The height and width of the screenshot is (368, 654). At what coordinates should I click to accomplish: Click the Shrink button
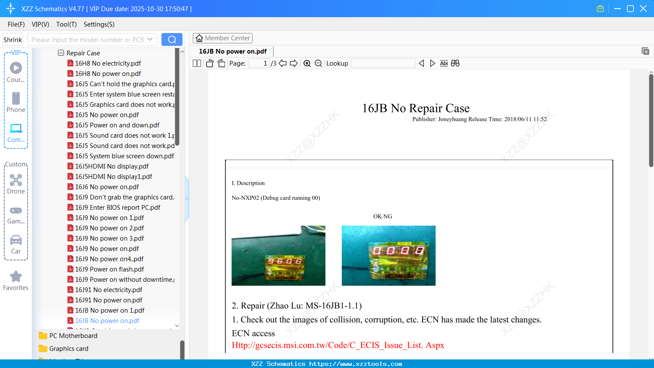tap(13, 39)
